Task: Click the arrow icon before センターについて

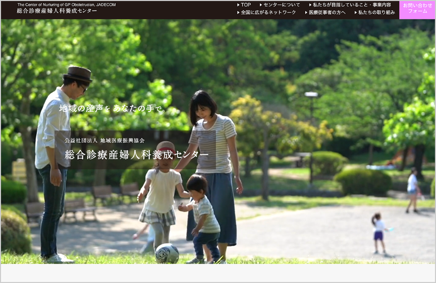Action: point(261,5)
